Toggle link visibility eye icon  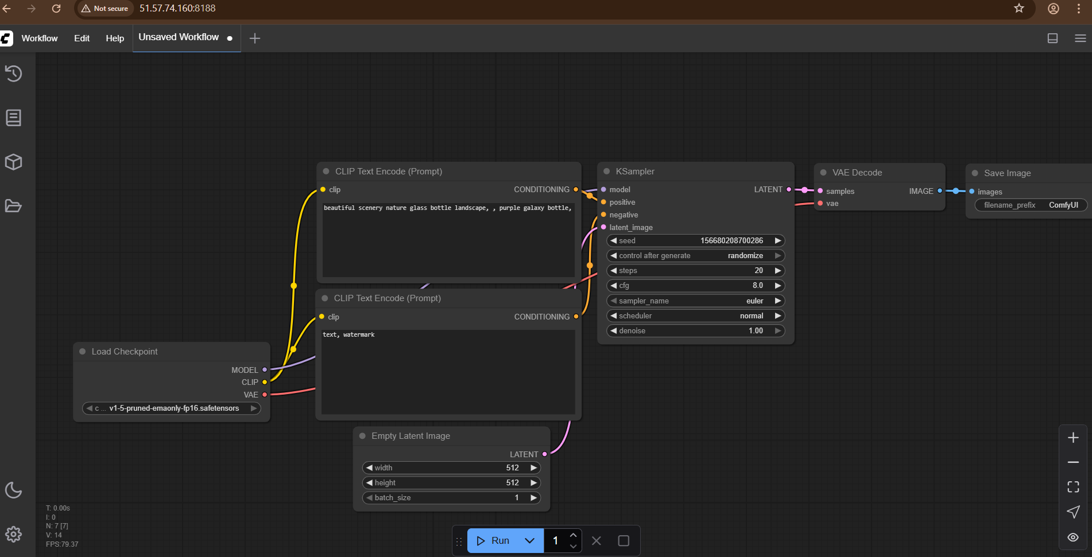point(1073,537)
